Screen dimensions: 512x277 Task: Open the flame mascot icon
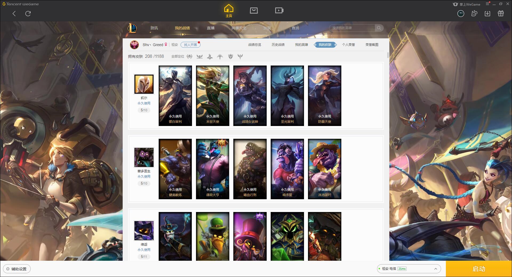pos(474,13)
